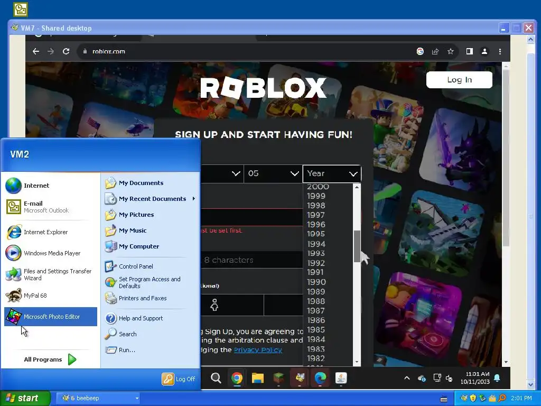Screen dimensions: 541x406
Task: Expand My Recent Documents submenu
Action: [x=150, y=199]
